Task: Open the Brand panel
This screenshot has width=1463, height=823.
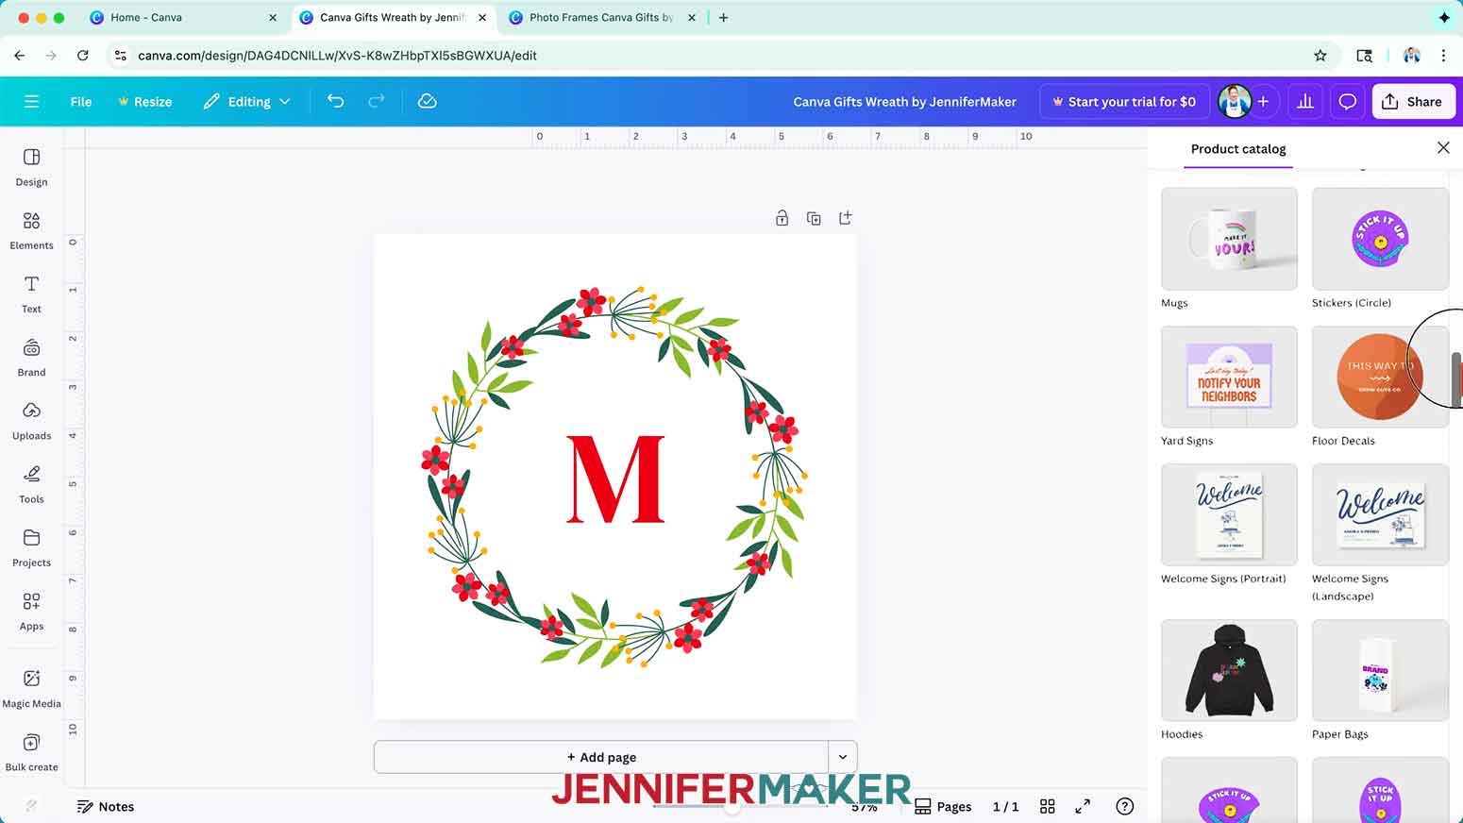Action: click(x=31, y=357)
